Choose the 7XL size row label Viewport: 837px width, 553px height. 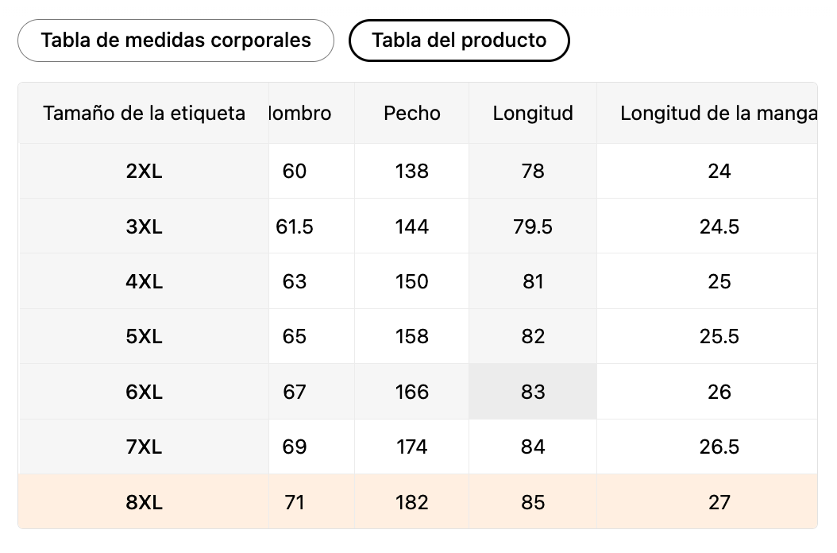144,447
